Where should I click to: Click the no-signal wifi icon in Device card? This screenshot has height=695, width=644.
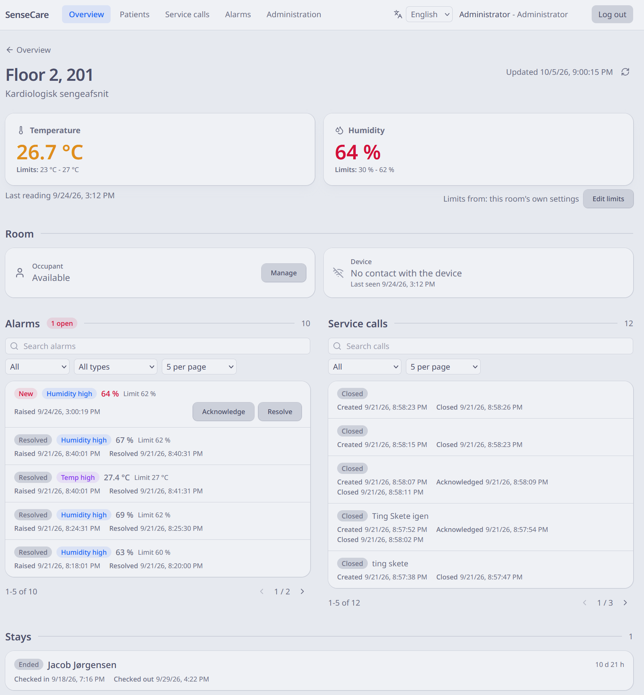338,273
